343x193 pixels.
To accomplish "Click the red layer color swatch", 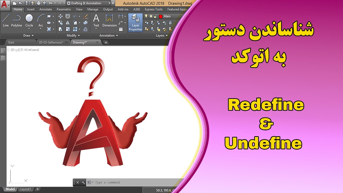I will (x=161, y=16).
